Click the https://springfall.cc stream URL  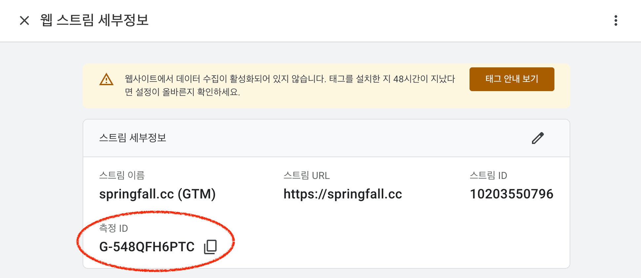point(343,194)
